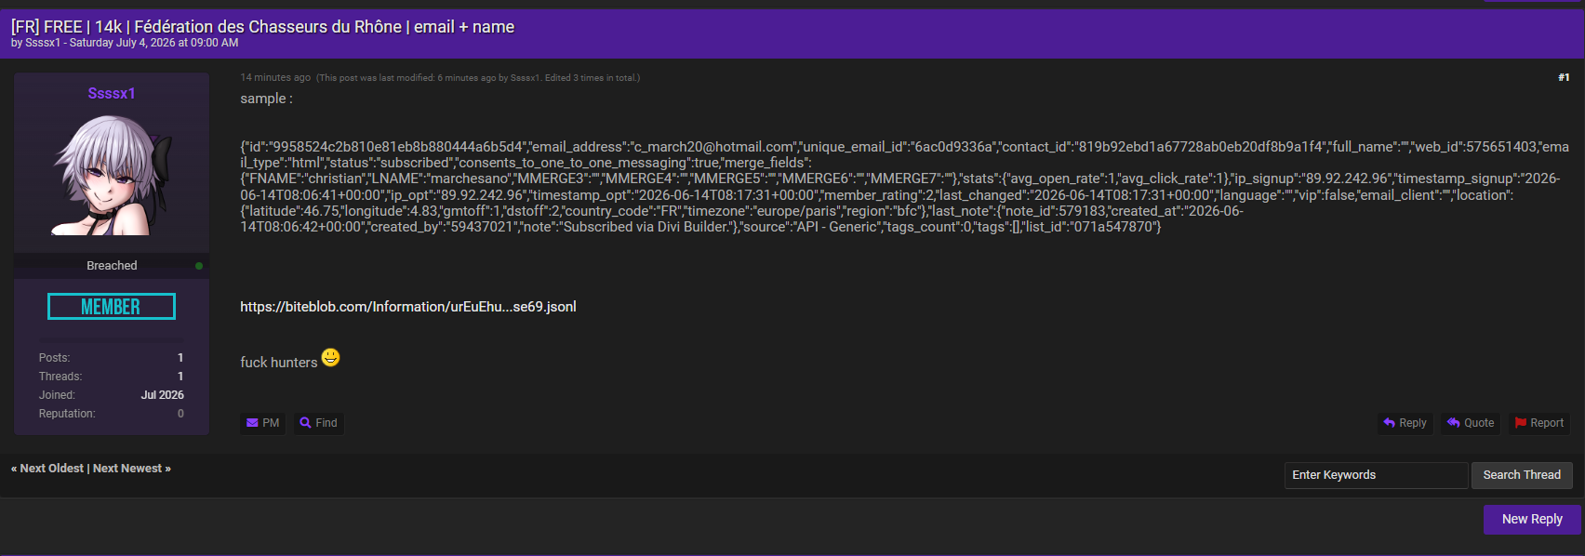Click the MEMBER rank badge
Screen dimensions: 1585x556
112,307
